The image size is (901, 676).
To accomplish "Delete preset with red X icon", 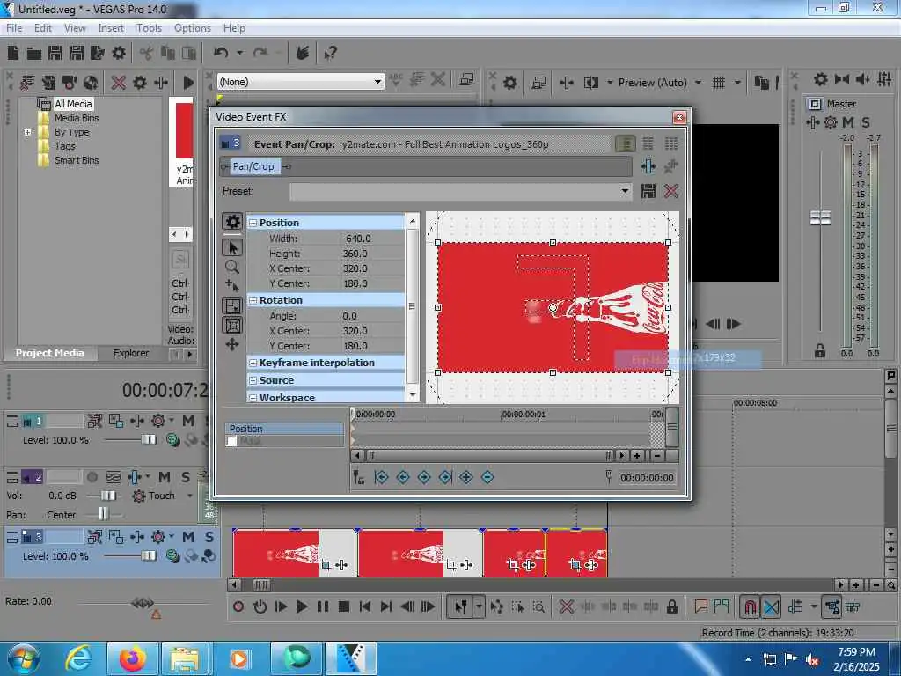I will pyautogui.click(x=671, y=191).
